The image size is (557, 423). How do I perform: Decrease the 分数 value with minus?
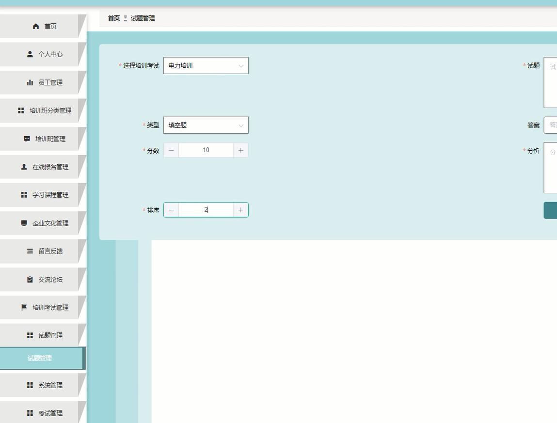click(171, 150)
